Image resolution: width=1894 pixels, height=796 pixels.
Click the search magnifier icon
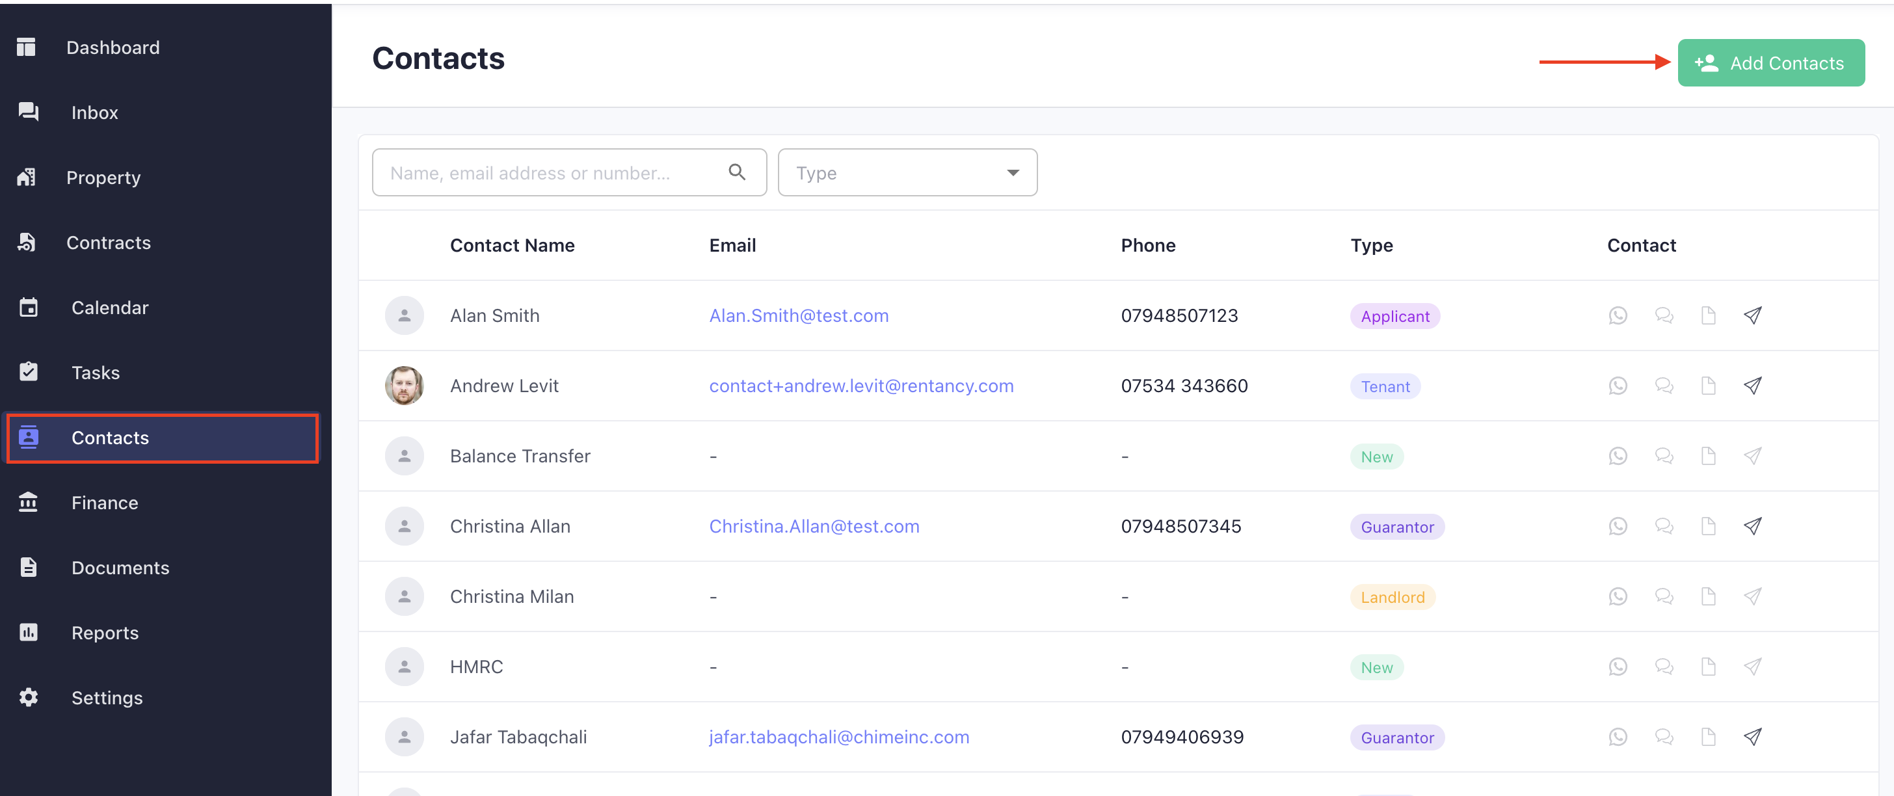click(737, 173)
